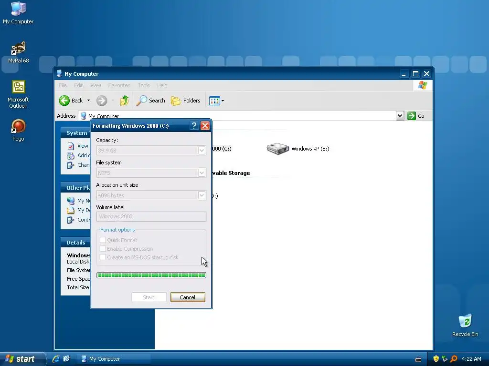
Task: Click the second quick launch icon
Action: (66, 358)
